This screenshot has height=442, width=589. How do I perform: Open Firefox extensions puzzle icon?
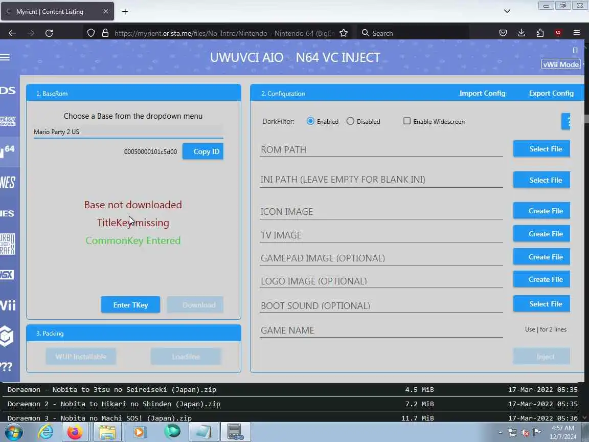point(540,33)
